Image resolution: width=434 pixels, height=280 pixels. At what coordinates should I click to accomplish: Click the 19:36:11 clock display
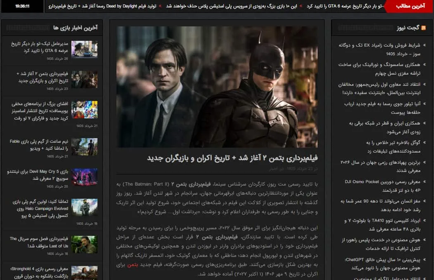click(x=22, y=6)
